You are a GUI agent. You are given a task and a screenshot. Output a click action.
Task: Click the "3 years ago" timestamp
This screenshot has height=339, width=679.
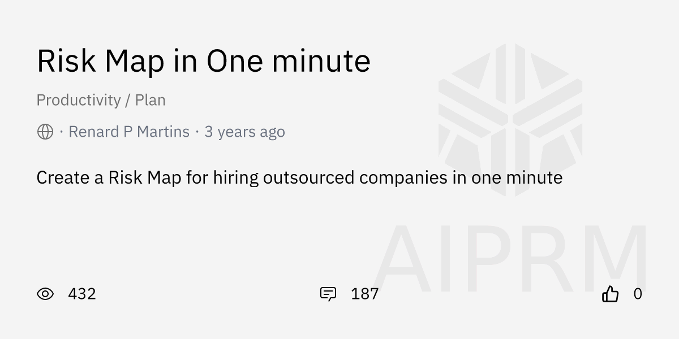click(244, 132)
